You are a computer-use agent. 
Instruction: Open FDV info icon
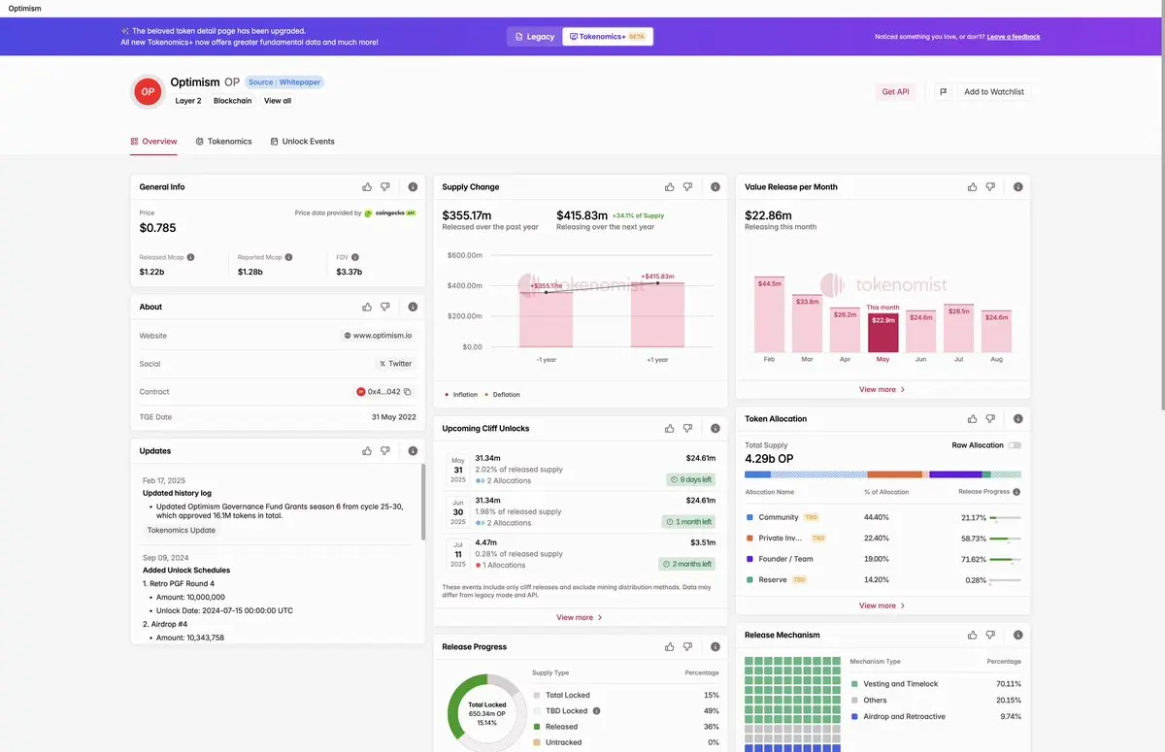tap(356, 257)
